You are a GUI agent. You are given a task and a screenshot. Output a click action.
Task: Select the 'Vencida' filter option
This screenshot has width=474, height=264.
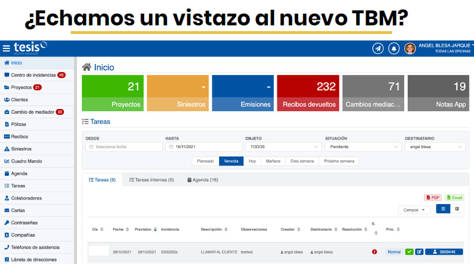click(x=231, y=161)
